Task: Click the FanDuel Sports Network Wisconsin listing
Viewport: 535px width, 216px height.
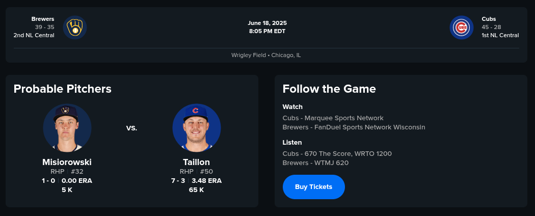Action: pyautogui.click(x=354, y=127)
